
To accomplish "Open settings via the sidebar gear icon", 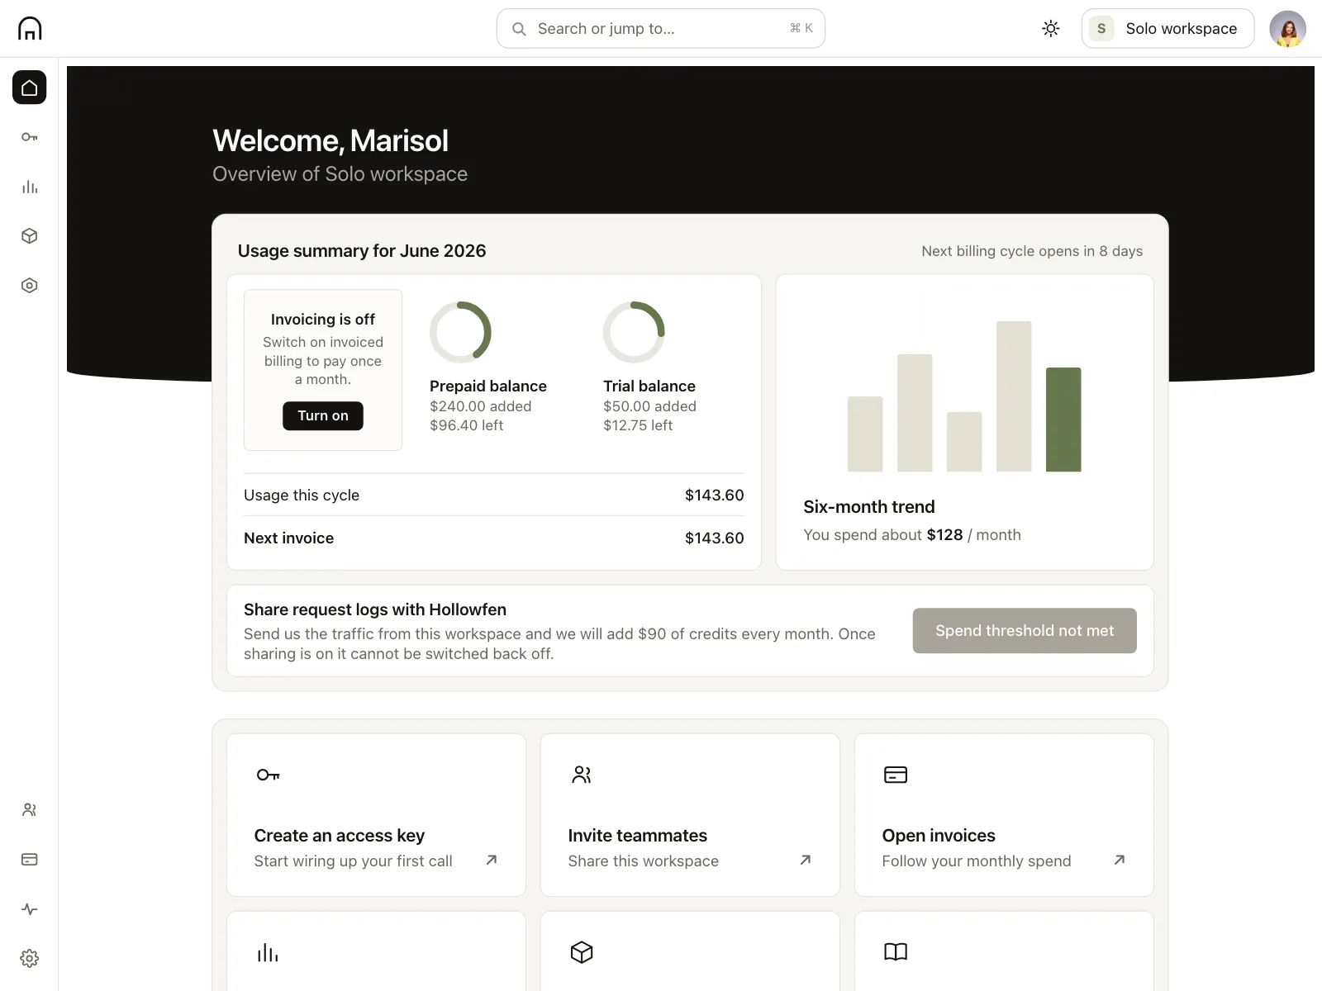I will pyautogui.click(x=30, y=959).
